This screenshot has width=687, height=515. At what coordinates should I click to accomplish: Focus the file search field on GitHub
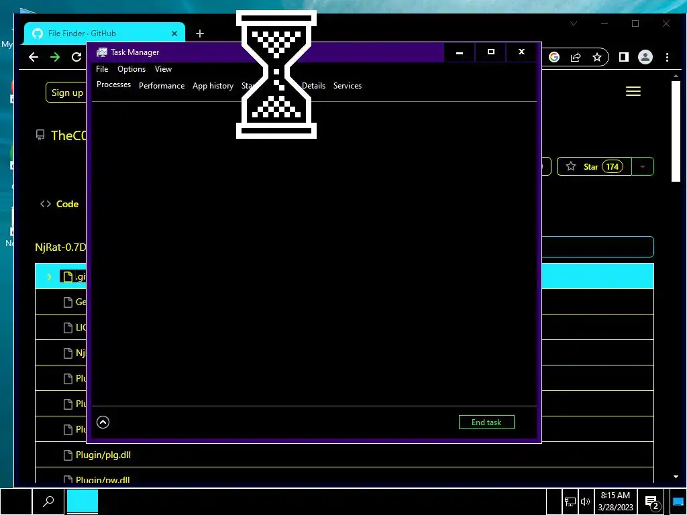coord(598,247)
